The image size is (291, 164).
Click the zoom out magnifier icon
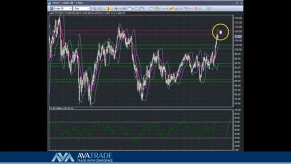[99, 9]
